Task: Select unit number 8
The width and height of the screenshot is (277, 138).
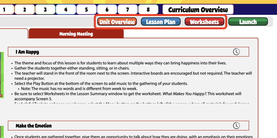Action: coord(148,9)
